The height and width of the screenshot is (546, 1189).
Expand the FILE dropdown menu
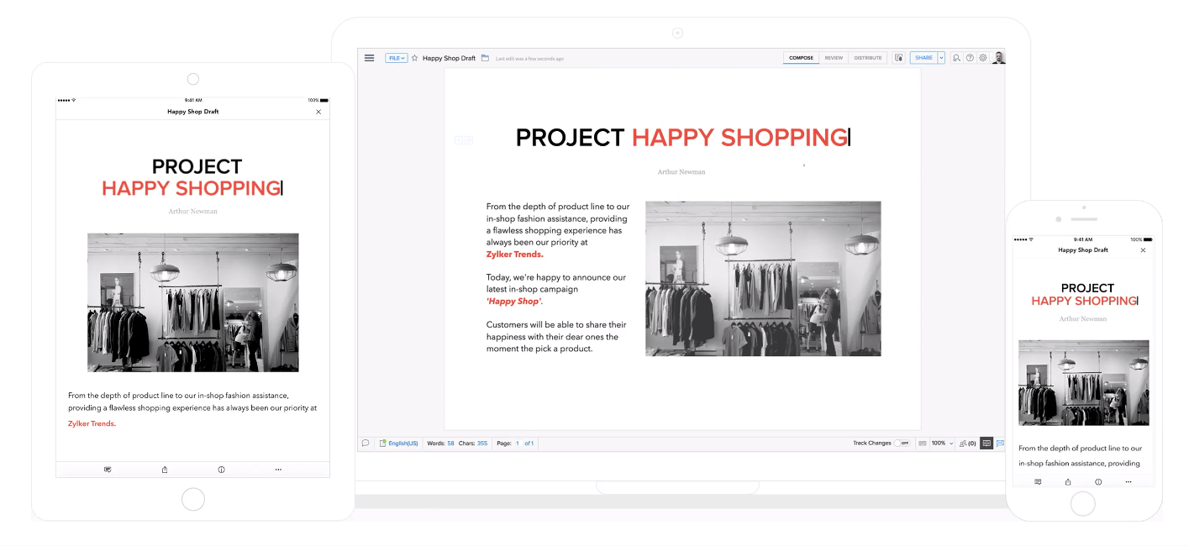click(x=397, y=58)
